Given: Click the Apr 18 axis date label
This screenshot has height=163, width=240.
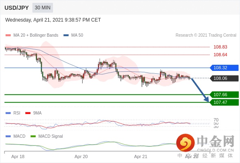Looking at the screenshot, I should [x=18, y=156].
